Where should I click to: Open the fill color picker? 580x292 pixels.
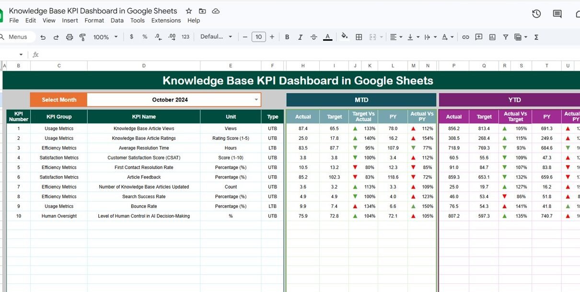click(x=344, y=37)
